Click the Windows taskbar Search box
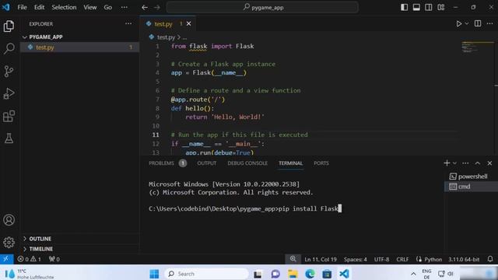Image resolution: width=498 pixels, height=280 pixels. pyautogui.click(x=207, y=274)
